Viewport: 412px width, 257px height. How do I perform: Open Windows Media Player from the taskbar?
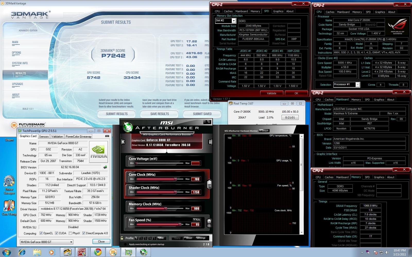point(51,252)
